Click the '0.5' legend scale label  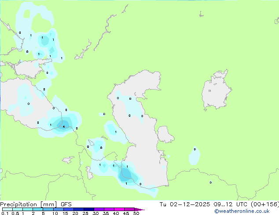click(15, 213)
